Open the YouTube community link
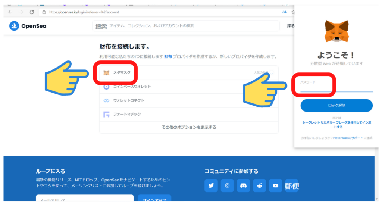 275,186
